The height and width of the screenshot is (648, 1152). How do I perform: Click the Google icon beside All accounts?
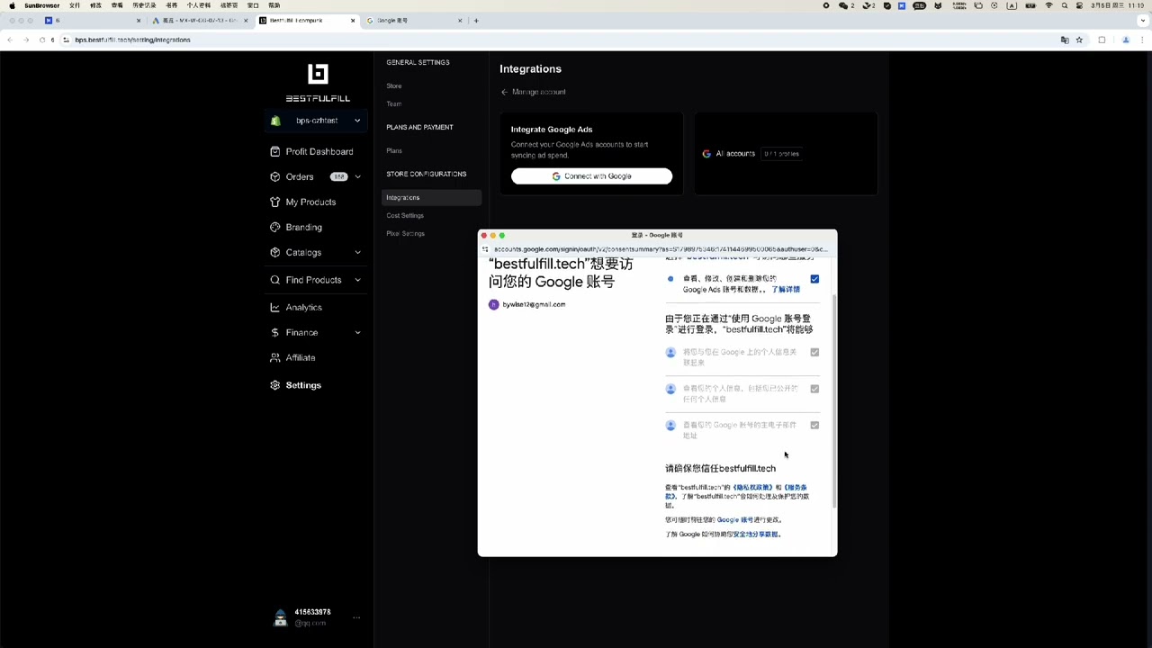click(x=706, y=154)
